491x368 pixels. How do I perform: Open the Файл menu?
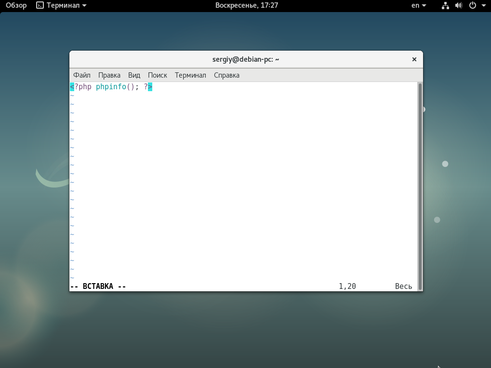tap(82, 75)
